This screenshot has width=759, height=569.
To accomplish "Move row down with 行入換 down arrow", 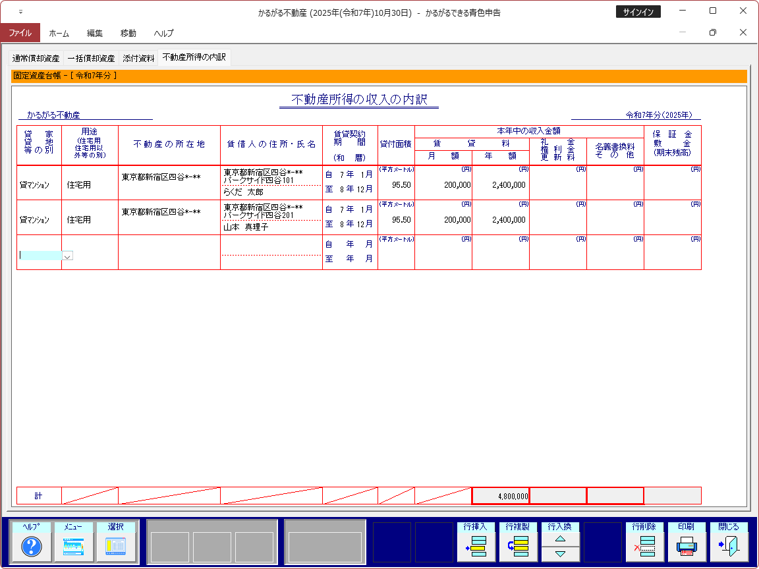I will (560, 554).
